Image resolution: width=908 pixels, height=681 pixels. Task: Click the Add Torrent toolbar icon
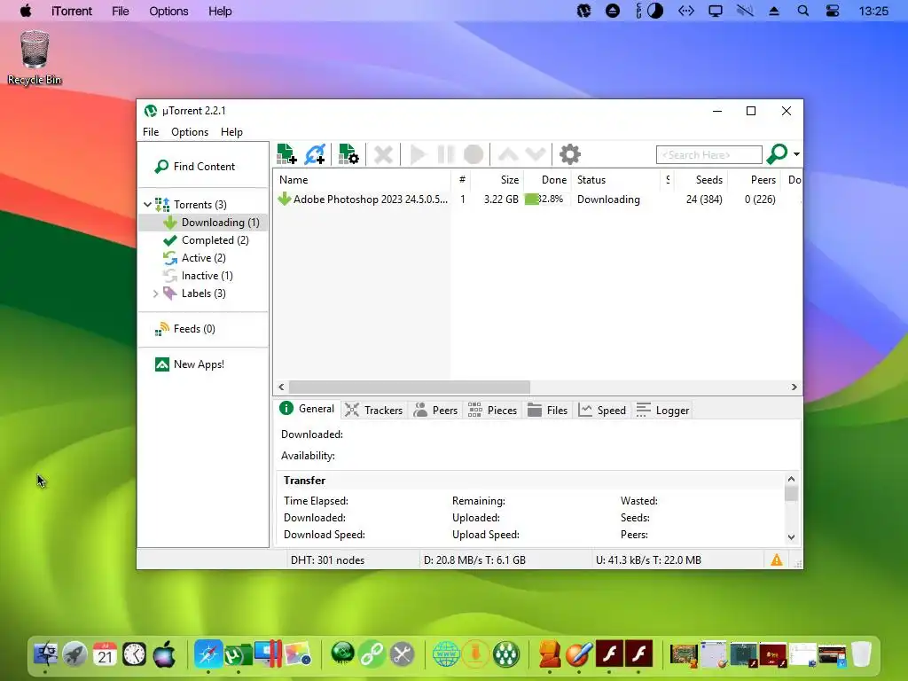tap(286, 154)
